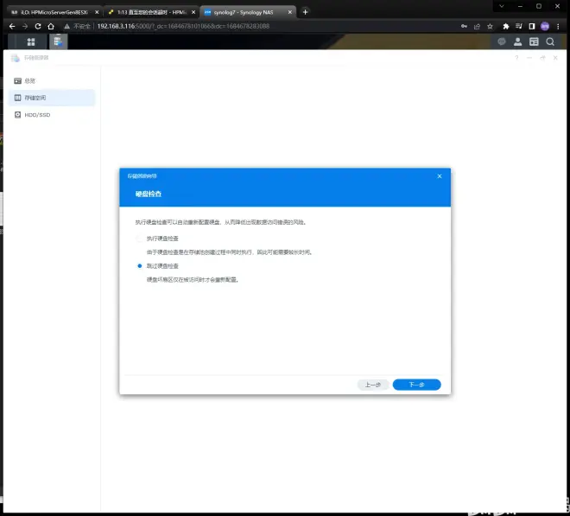The image size is (570, 516).
Task: Bookmark this page with the star icon
Action: pos(490,26)
